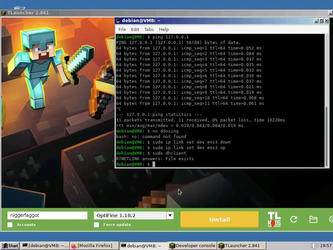Click the icmp_seq=11 ping reply line
The image size is (333, 250).
[190, 103]
